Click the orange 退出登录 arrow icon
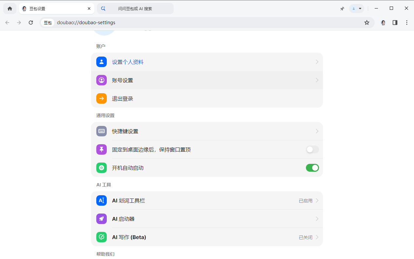The image size is (414, 259). coord(102,98)
